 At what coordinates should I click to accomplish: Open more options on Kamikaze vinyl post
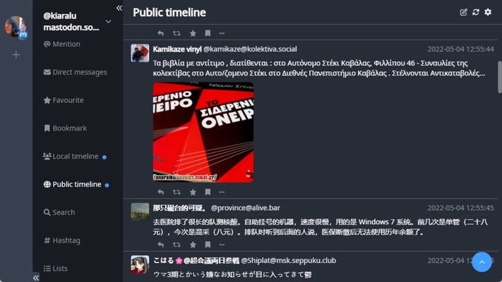pos(222,192)
